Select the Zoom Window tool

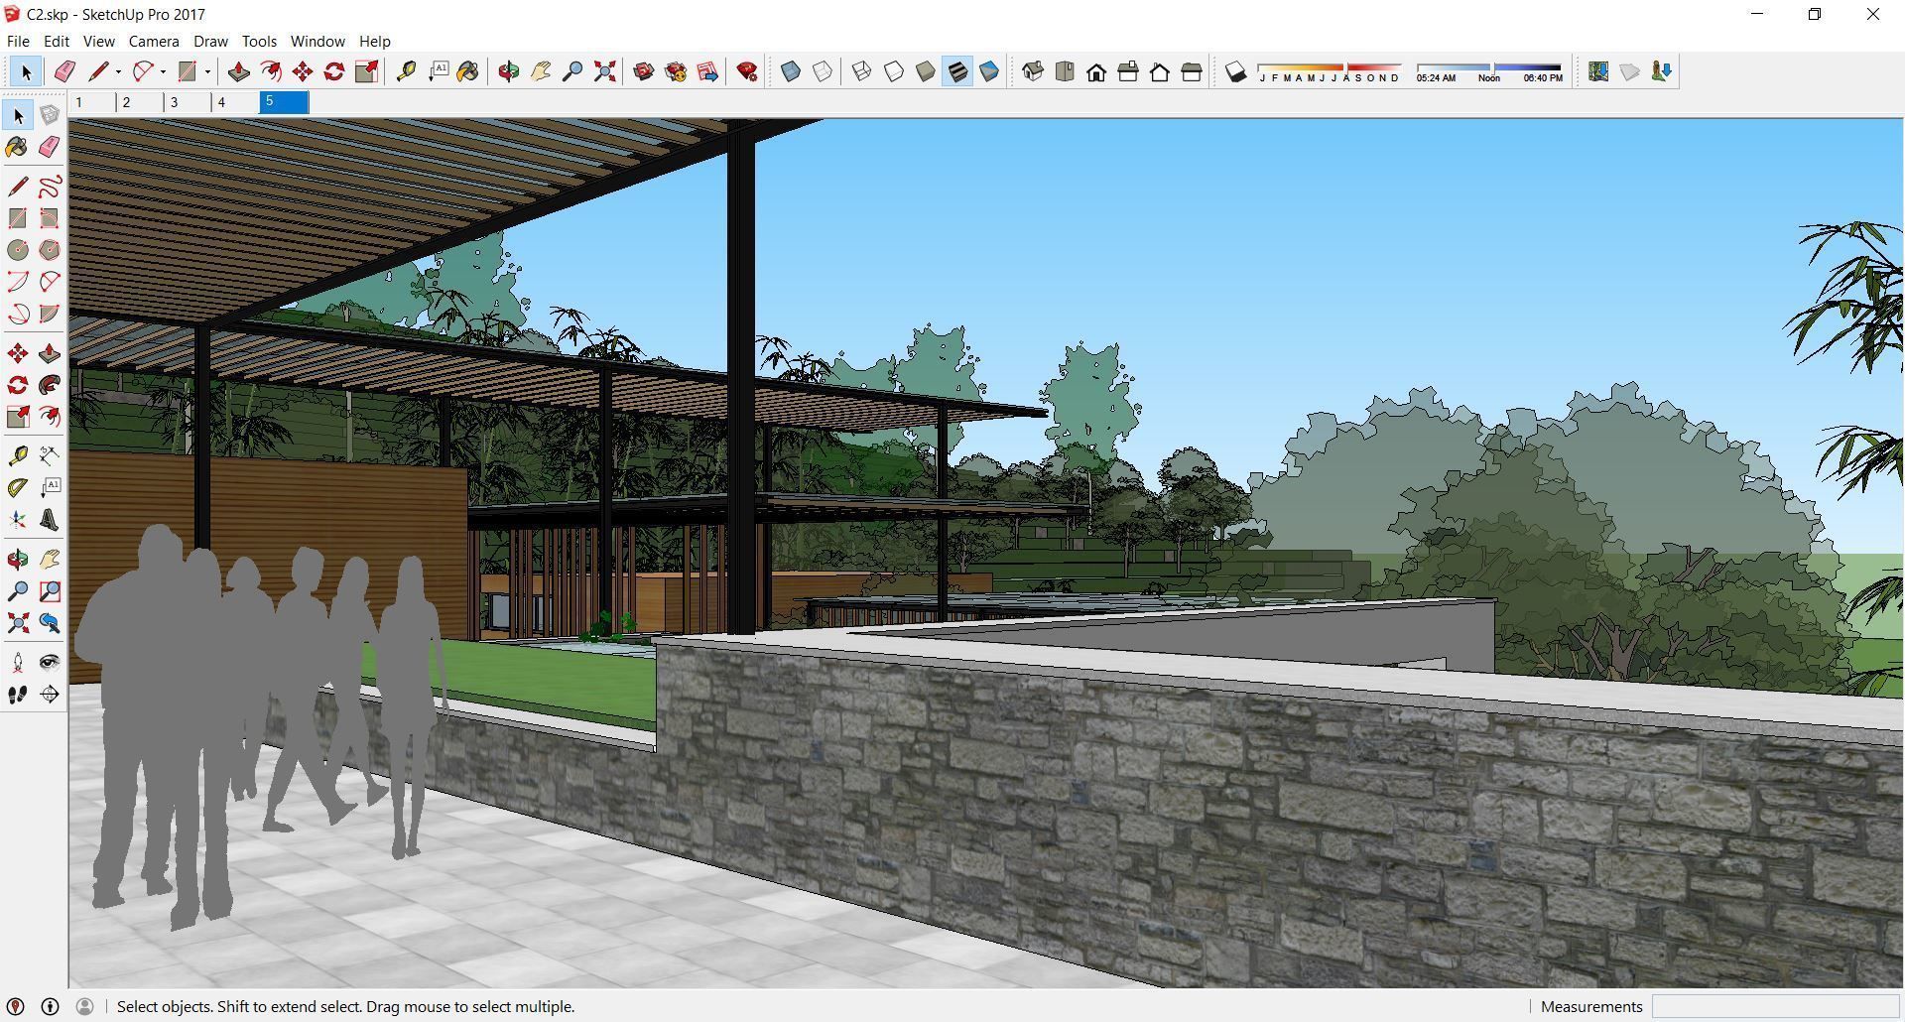click(50, 591)
